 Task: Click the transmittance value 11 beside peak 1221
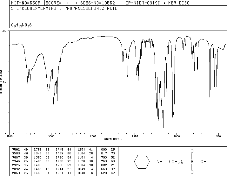point(69,173)
